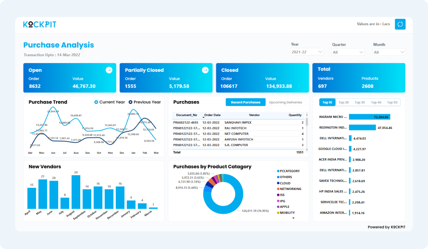Switch to Recent Purchases tab
428x249 pixels.
[246, 102]
